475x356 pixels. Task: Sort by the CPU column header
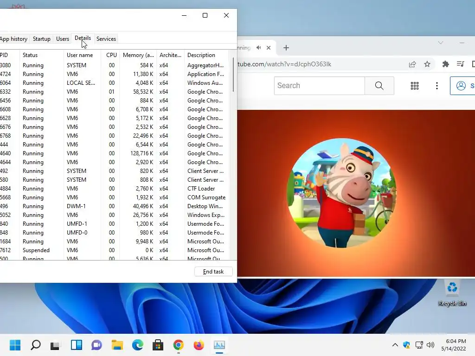[x=110, y=55]
